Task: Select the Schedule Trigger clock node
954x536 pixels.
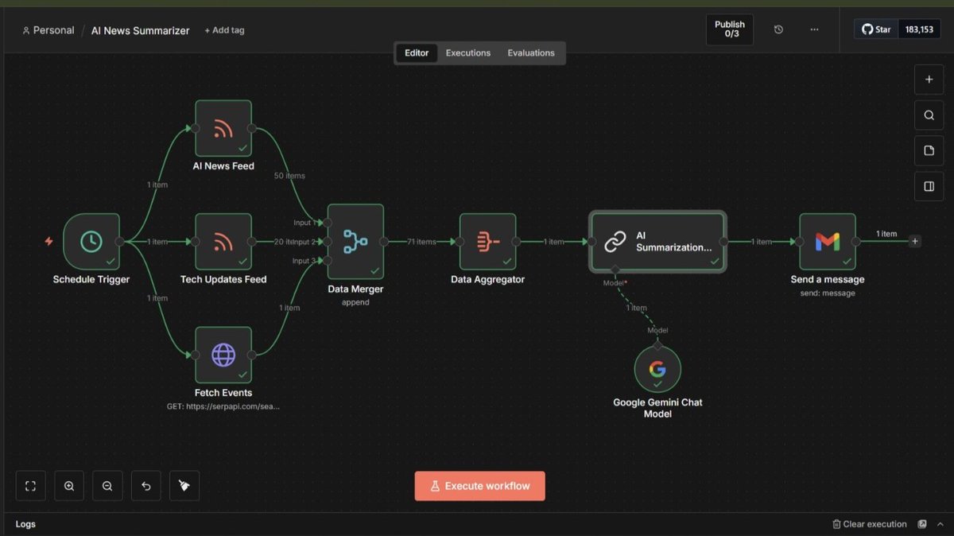Action: (91, 242)
